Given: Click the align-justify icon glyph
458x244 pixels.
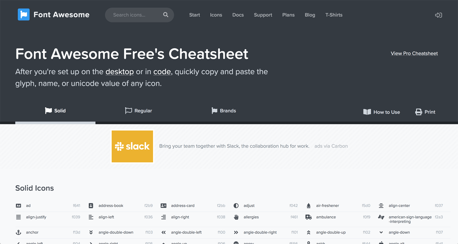Looking at the screenshot, I should pyautogui.click(x=18, y=217).
